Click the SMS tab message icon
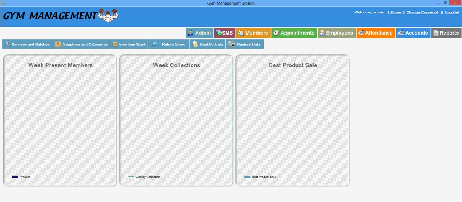462x202 pixels. click(218, 33)
